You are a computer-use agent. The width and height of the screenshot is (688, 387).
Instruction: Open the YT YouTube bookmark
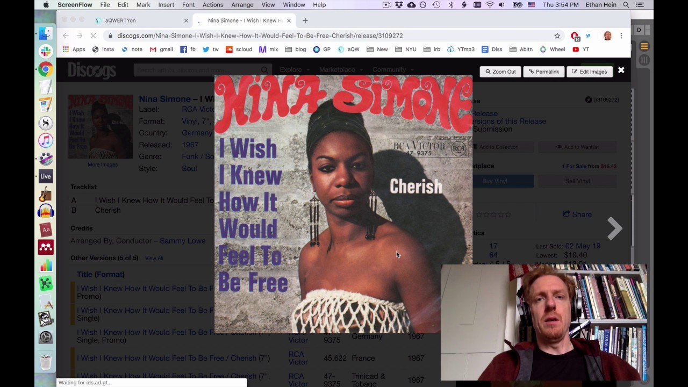[x=581, y=49]
